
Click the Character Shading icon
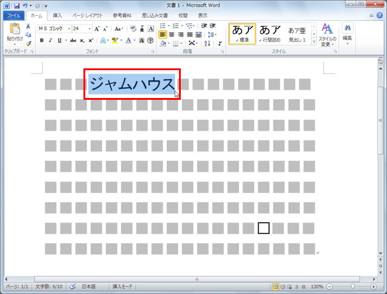[x=141, y=41]
